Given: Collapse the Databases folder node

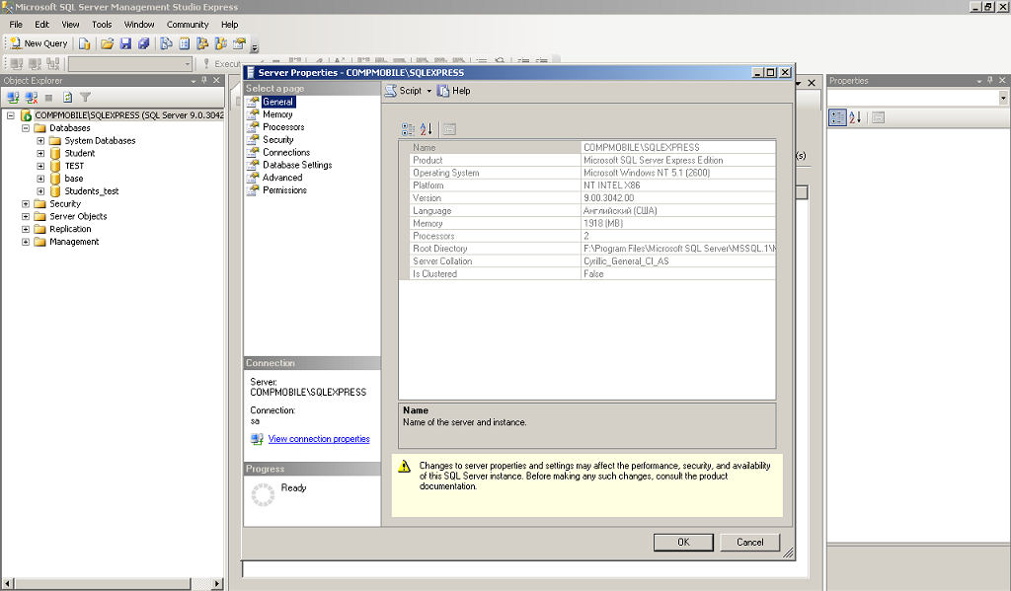Looking at the screenshot, I should tap(26, 128).
